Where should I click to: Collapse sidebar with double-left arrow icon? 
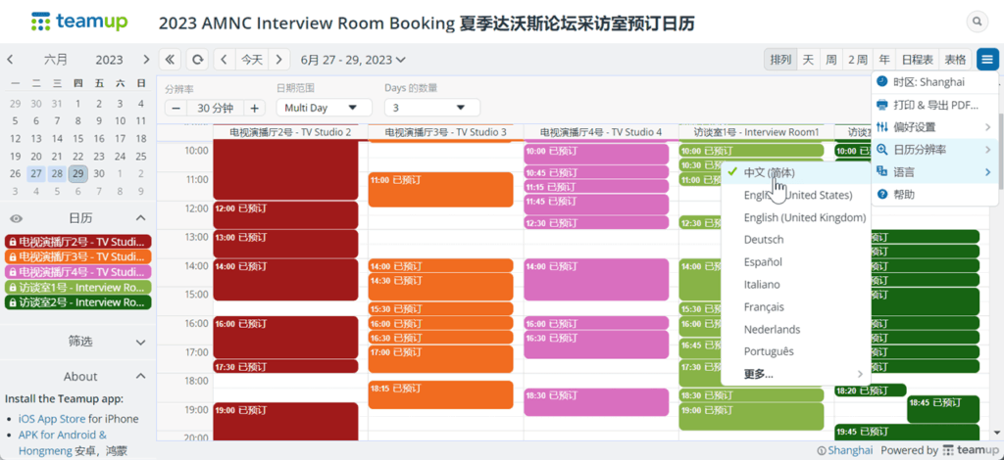point(170,60)
